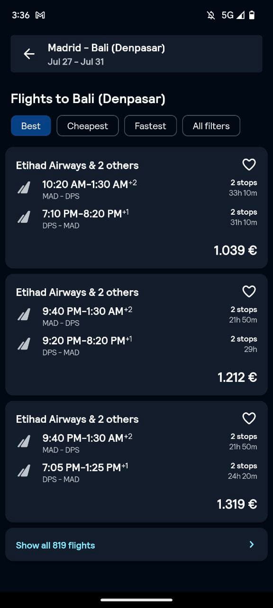Save the 1.212 € flight using heart icon
Viewport: 273px width, 608px height.
[249, 292]
